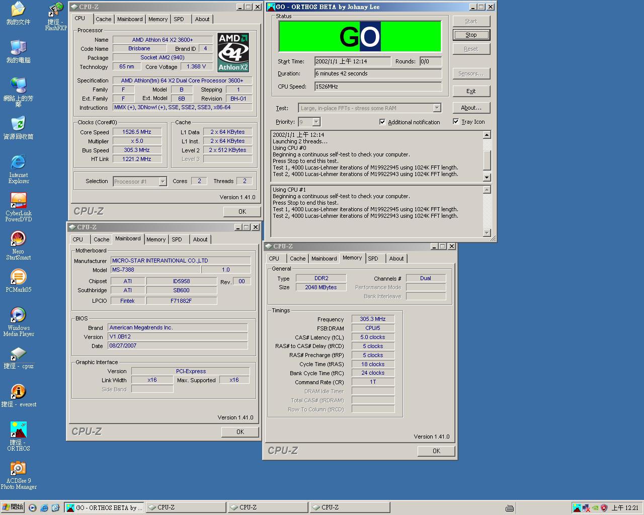Launch PCMark05 from the desktop
This screenshot has width=644, height=515.
(x=18, y=281)
